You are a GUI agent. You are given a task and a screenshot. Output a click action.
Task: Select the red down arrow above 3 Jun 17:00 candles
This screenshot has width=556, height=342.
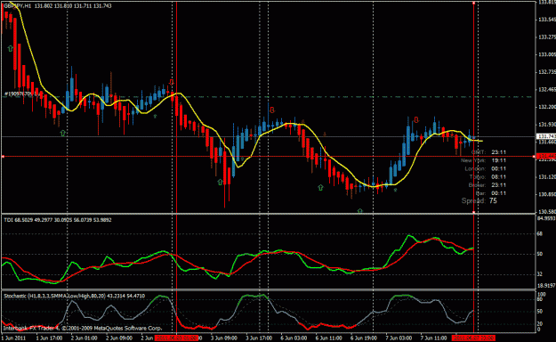(272, 110)
